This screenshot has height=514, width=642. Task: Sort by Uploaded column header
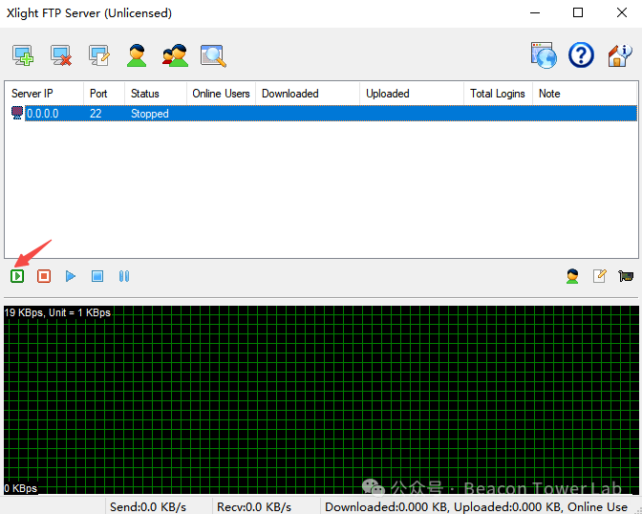pyautogui.click(x=412, y=94)
